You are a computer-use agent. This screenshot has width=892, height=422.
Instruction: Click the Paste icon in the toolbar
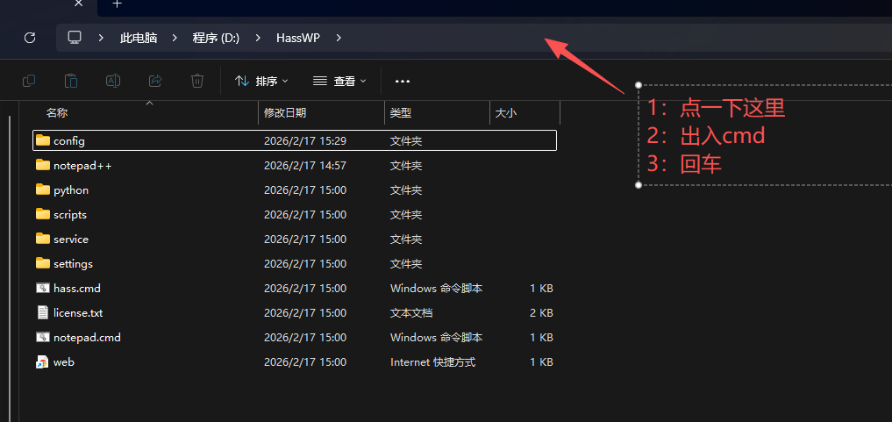pyautogui.click(x=70, y=81)
